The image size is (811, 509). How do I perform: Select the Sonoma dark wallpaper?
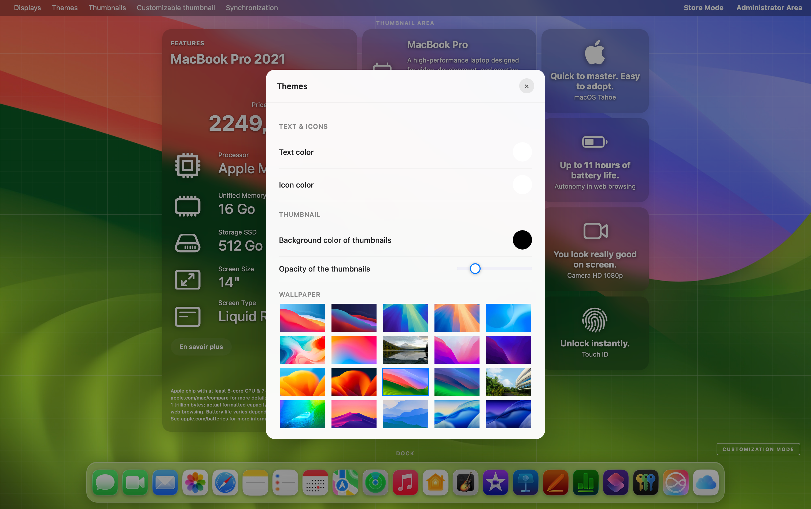point(457,382)
